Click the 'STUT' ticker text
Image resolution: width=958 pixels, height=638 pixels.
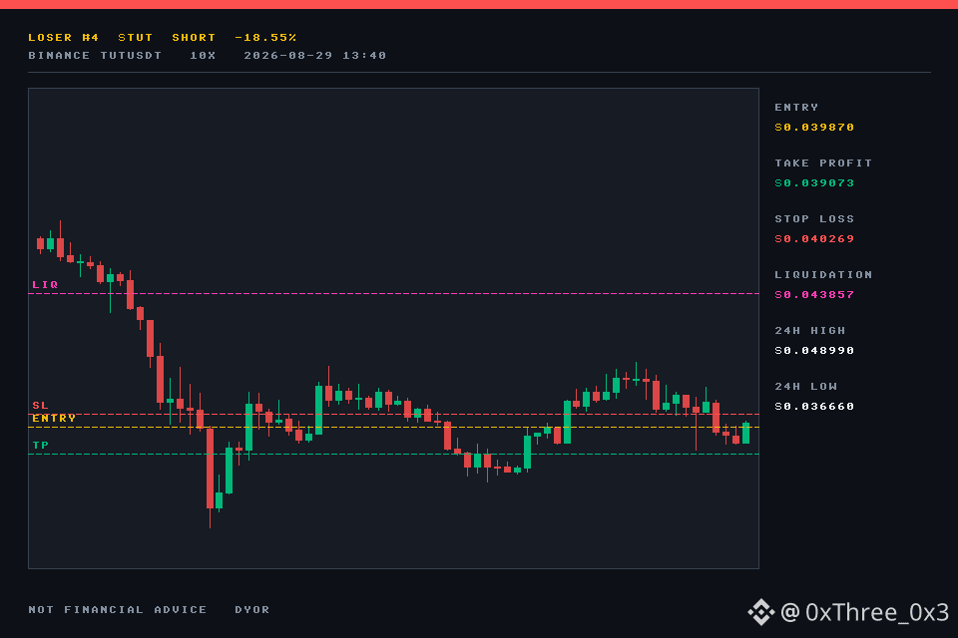pos(135,37)
